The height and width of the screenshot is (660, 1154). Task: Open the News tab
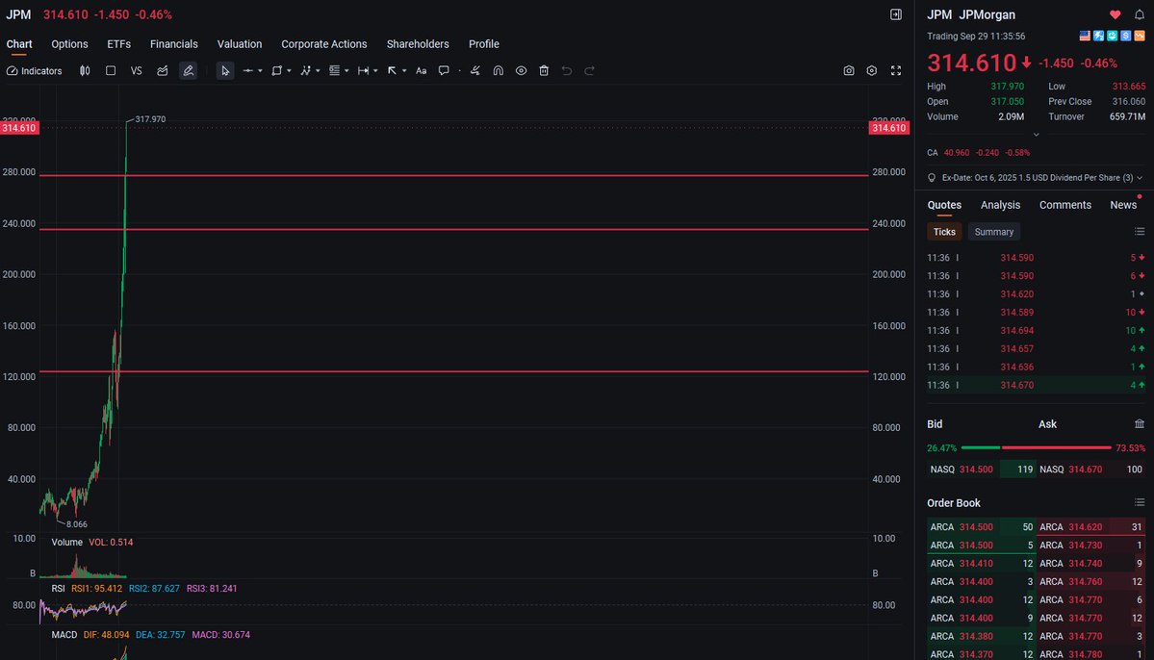pos(1123,205)
